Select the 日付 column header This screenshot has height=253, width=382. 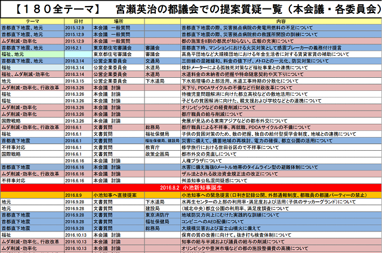point(78,22)
